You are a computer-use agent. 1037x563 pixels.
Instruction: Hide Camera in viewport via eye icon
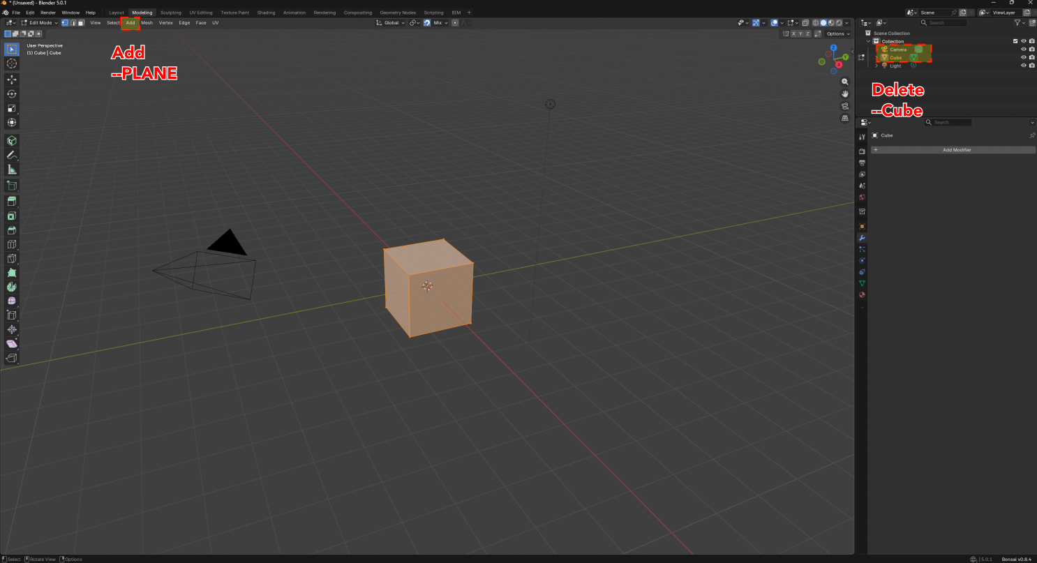(x=1024, y=50)
